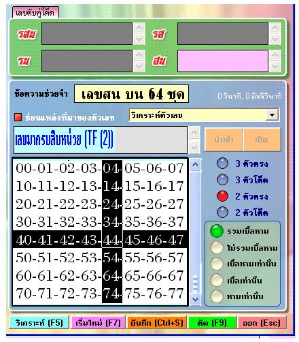Click the 0 วินาที, 0 มิลลิวินาที timer text
The image size is (299, 342).
[249, 96]
